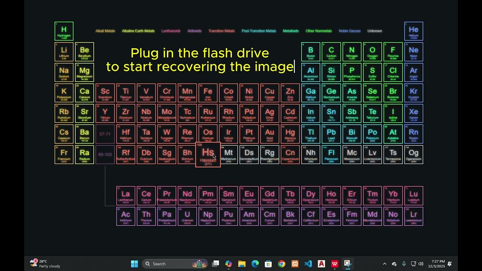Open Task View from the taskbar
The height and width of the screenshot is (271, 482).
point(215,264)
